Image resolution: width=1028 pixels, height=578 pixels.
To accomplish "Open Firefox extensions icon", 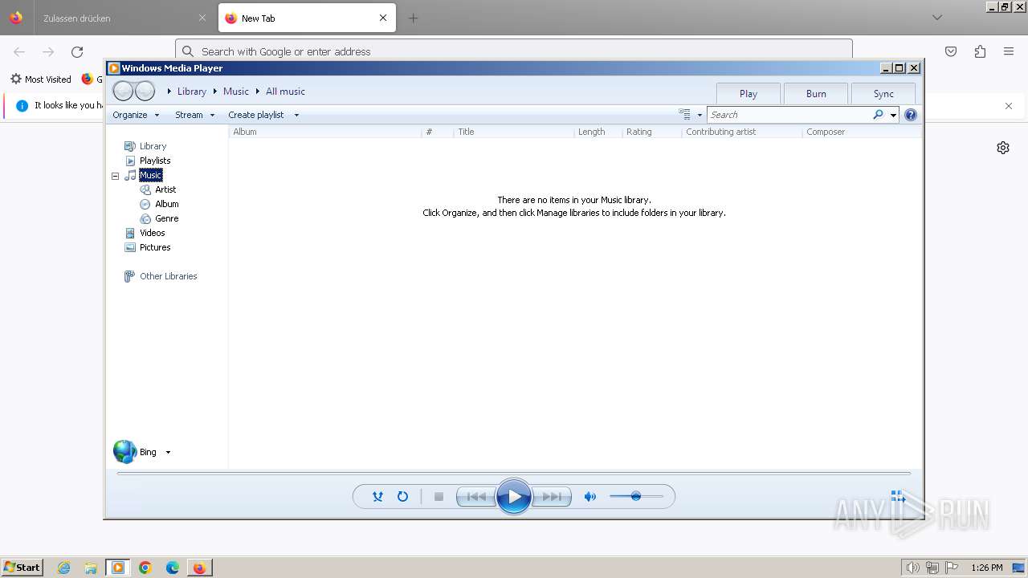I will tap(980, 51).
